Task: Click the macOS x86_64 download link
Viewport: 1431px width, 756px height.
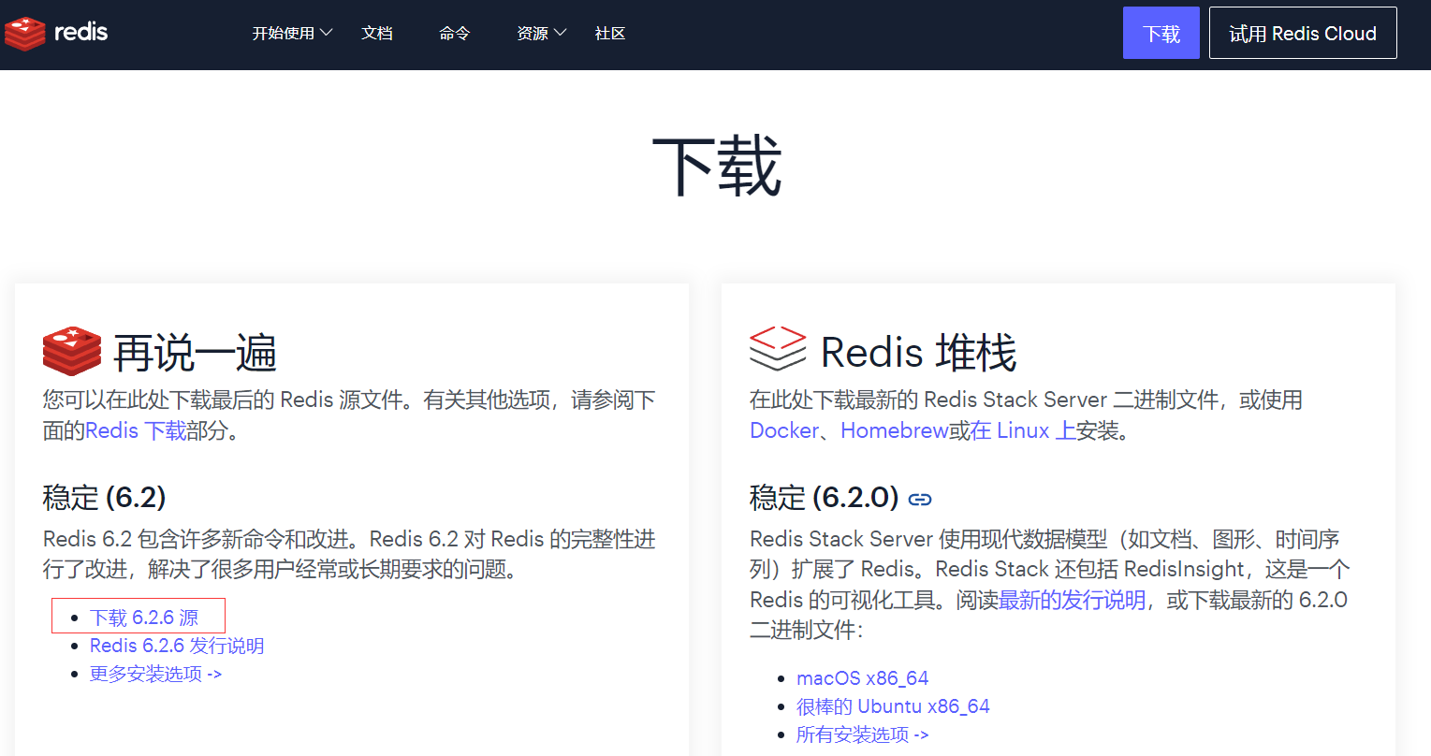Action: coord(862,678)
